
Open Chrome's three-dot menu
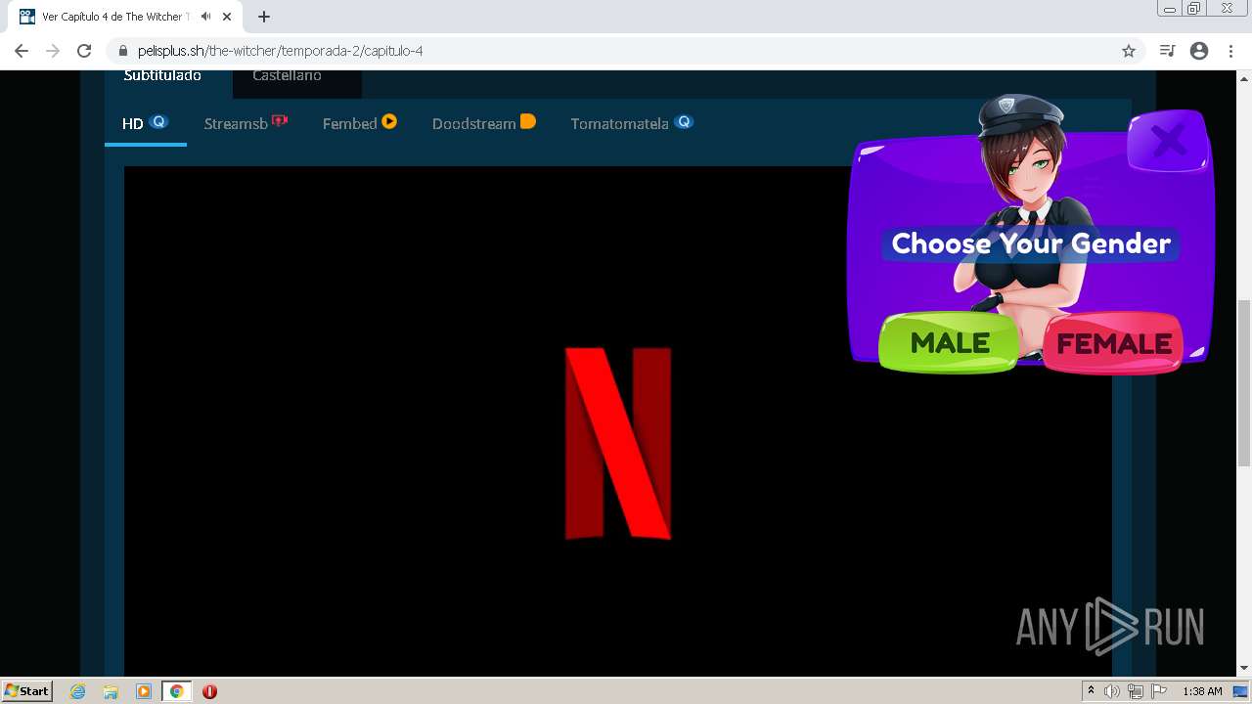pyautogui.click(x=1230, y=51)
